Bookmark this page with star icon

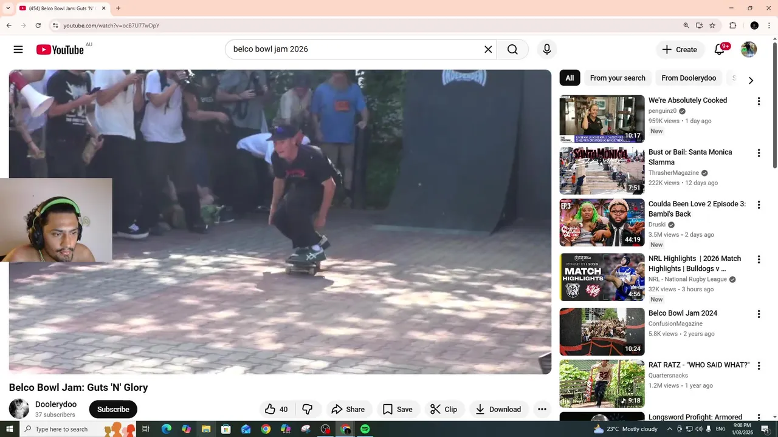click(x=712, y=25)
